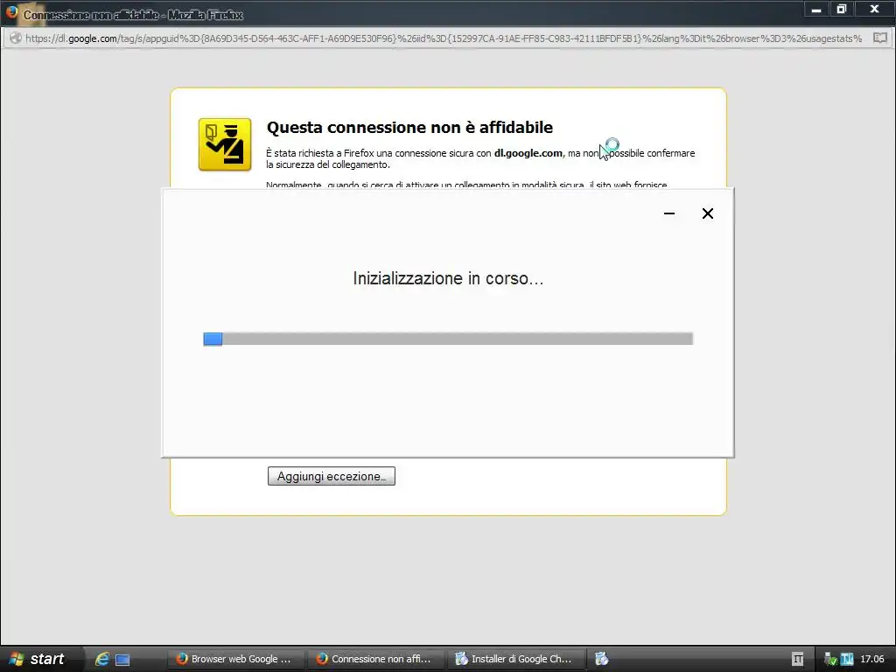
Task: Click the Aggiungi eccezione button
Action: pos(331,476)
